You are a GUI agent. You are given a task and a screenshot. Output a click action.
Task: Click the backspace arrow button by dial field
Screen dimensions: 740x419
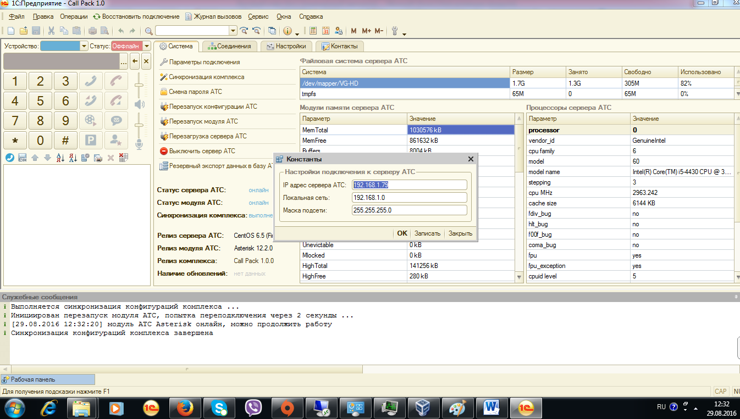(x=135, y=60)
